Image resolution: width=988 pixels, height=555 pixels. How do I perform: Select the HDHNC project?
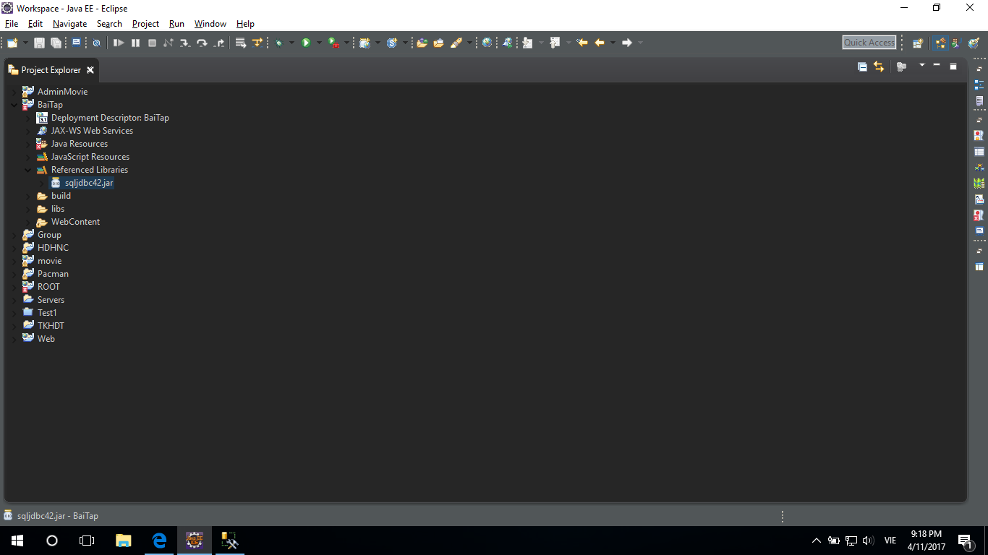tap(53, 248)
